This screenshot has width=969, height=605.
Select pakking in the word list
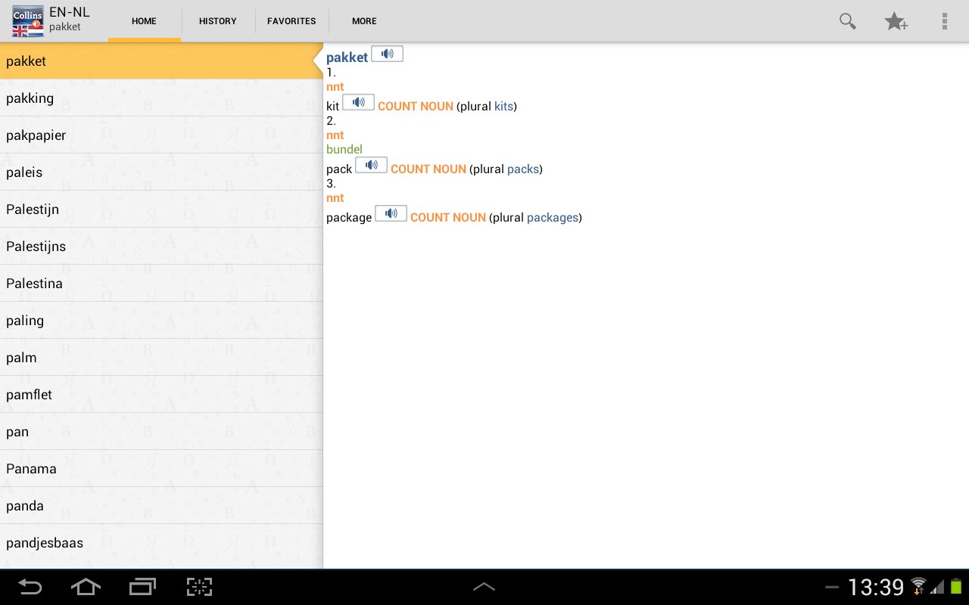click(161, 98)
